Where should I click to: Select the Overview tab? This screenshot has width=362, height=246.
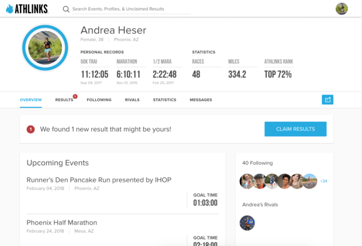point(31,100)
